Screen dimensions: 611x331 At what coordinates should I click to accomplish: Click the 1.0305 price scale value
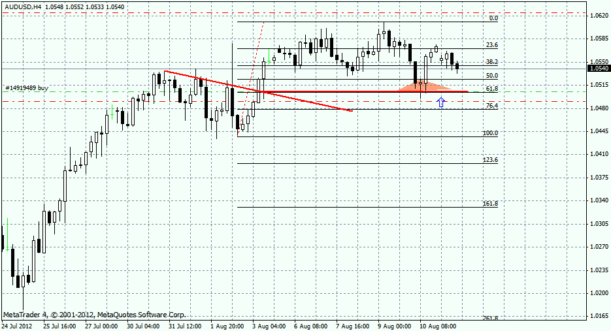[x=599, y=224]
